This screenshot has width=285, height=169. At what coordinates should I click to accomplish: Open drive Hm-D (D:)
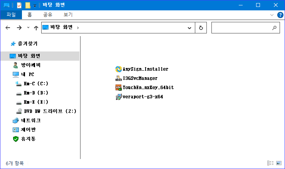coord(36,93)
